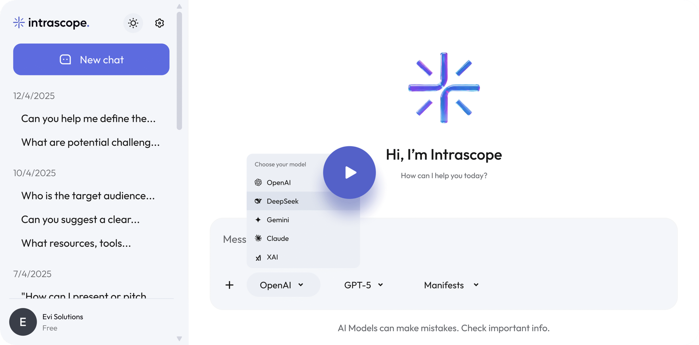Image resolution: width=699 pixels, height=345 pixels.
Task: Open 'Who is the target audience...' chat
Action: pyautogui.click(x=88, y=196)
